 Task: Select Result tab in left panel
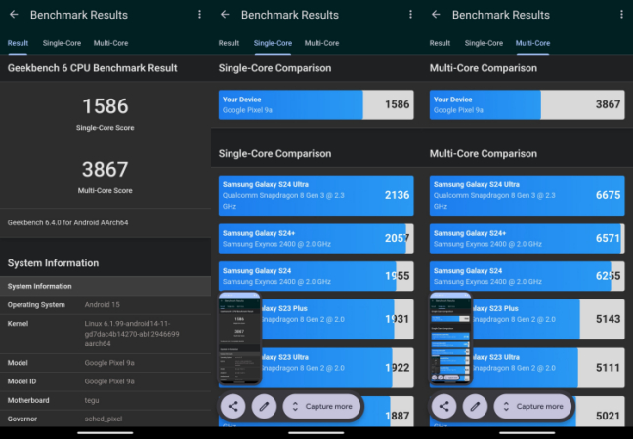click(18, 43)
